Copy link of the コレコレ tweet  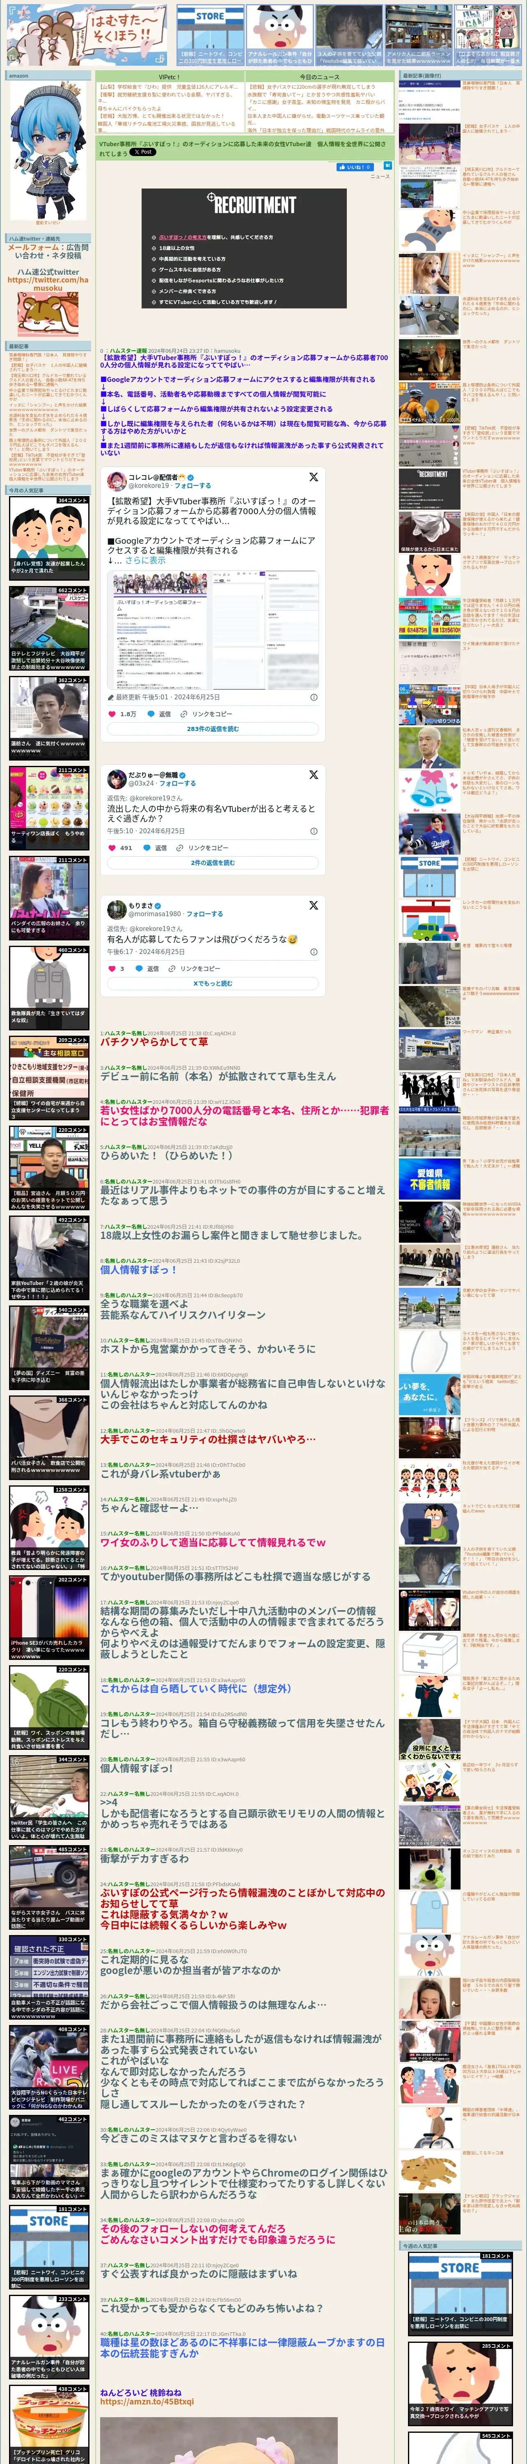[x=206, y=714]
